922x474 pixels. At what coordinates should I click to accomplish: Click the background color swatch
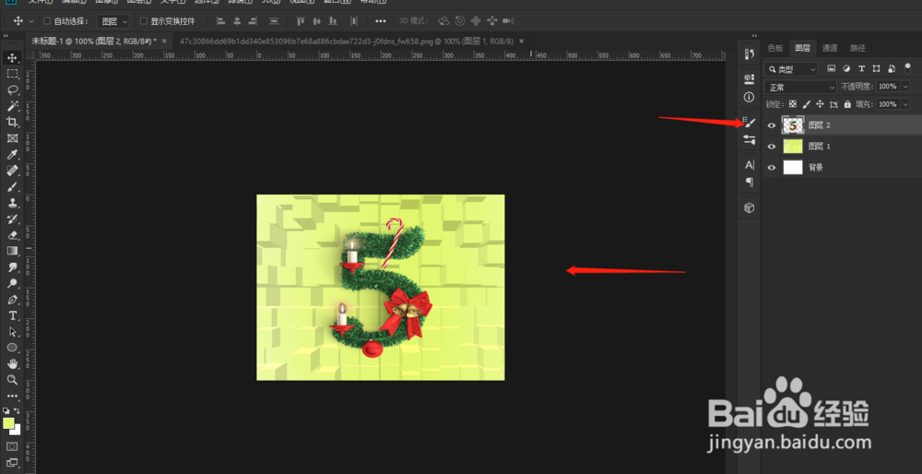[x=16, y=430]
